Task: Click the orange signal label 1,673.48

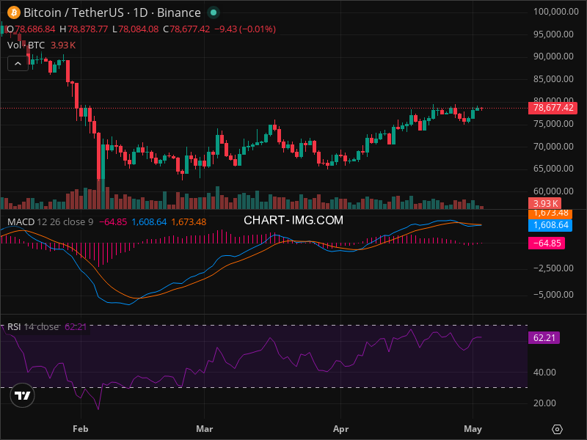Action: click(550, 213)
